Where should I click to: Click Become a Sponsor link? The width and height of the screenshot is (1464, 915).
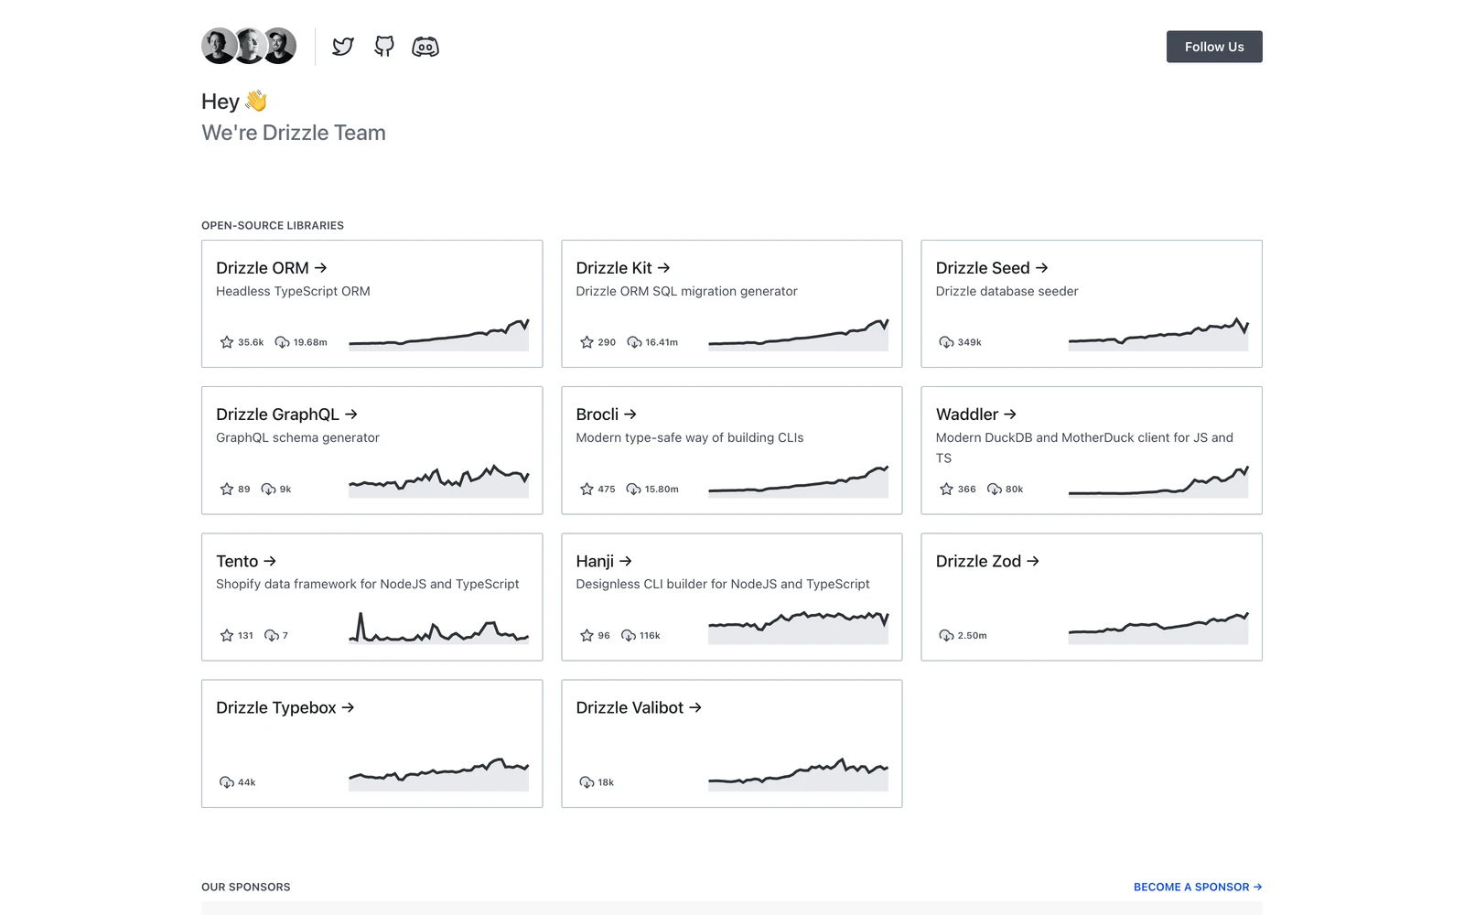1198,887
